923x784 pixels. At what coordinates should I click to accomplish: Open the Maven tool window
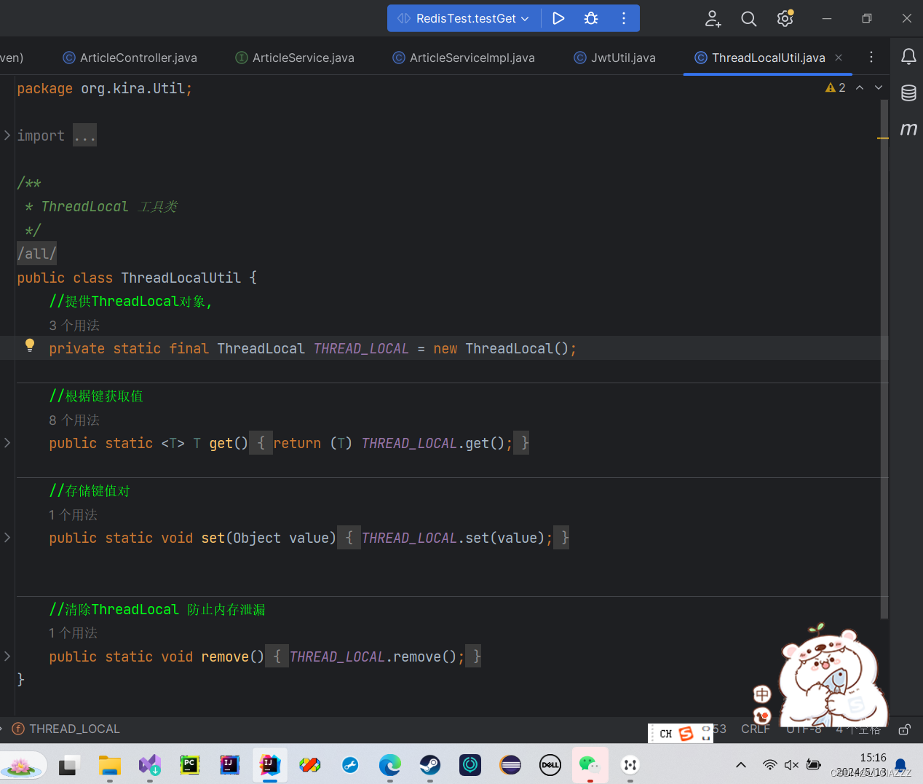pos(908,128)
